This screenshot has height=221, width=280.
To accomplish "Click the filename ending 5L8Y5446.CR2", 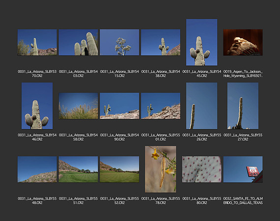I will [37, 137].
